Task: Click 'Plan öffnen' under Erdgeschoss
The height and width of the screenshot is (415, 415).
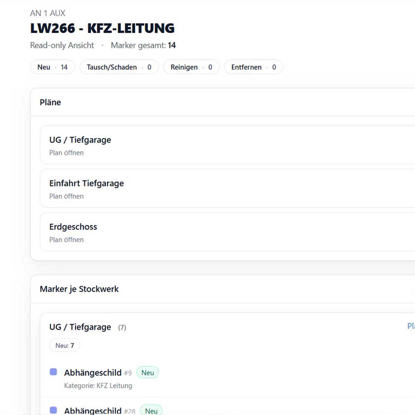Action: (66, 240)
